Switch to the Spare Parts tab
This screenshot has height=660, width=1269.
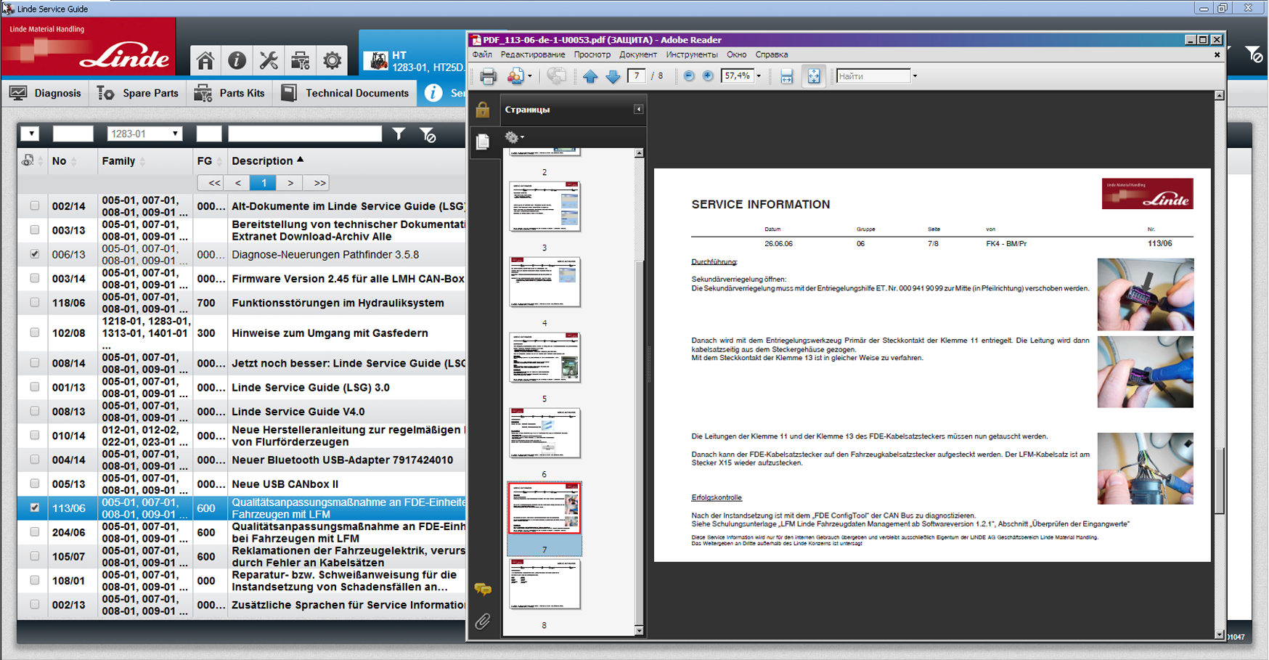(x=139, y=93)
